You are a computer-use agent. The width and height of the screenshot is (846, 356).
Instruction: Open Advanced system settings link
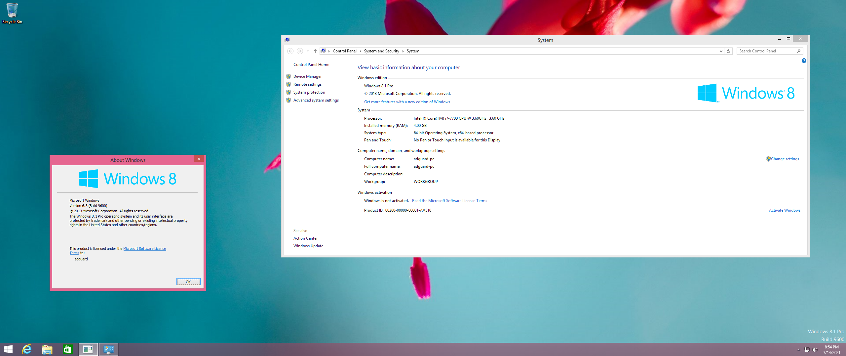tap(316, 100)
